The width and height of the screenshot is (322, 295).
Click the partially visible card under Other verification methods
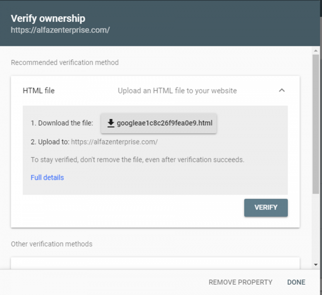[x=155, y=263]
